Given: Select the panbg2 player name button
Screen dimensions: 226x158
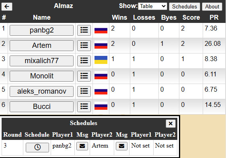Looking at the screenshot, I should [x=41, y=30].
